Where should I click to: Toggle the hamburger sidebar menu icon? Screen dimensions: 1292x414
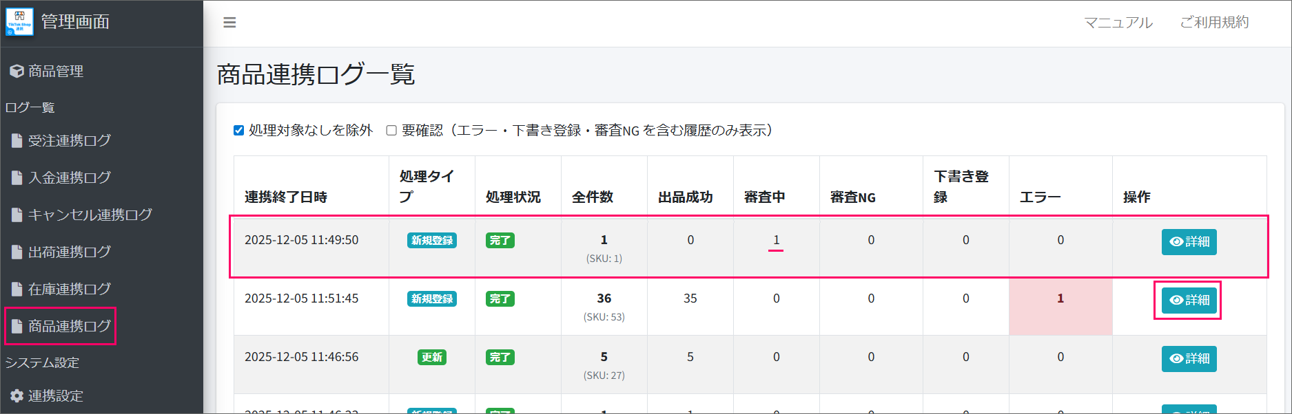tap(229, 23)
